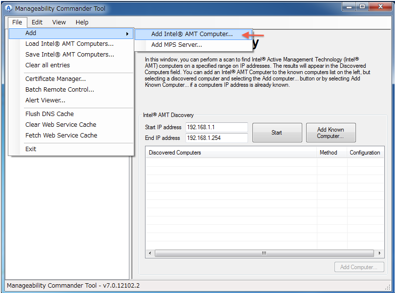Sort by Discovered Computers column header
The width and height of the screenshot is (395, 293).
(231, 153)
